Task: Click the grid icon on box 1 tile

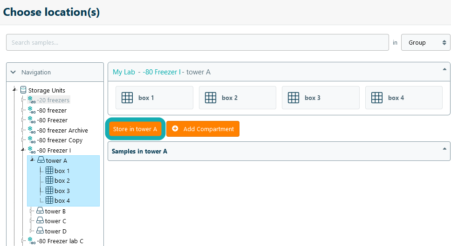Action: point(127,98)
